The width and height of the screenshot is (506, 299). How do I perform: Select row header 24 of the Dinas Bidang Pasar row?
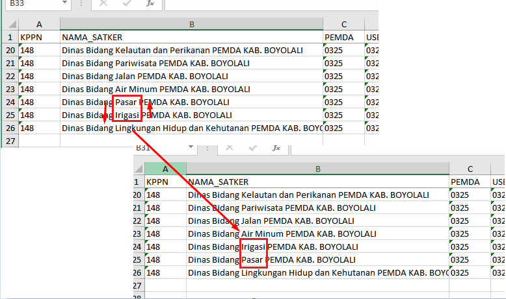click(x=10, y=102)
